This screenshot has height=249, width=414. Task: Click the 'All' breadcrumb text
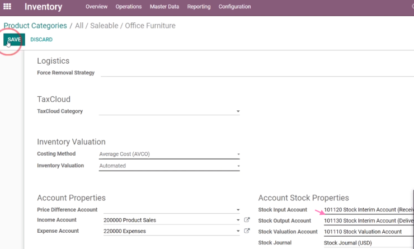pos(79,26)
